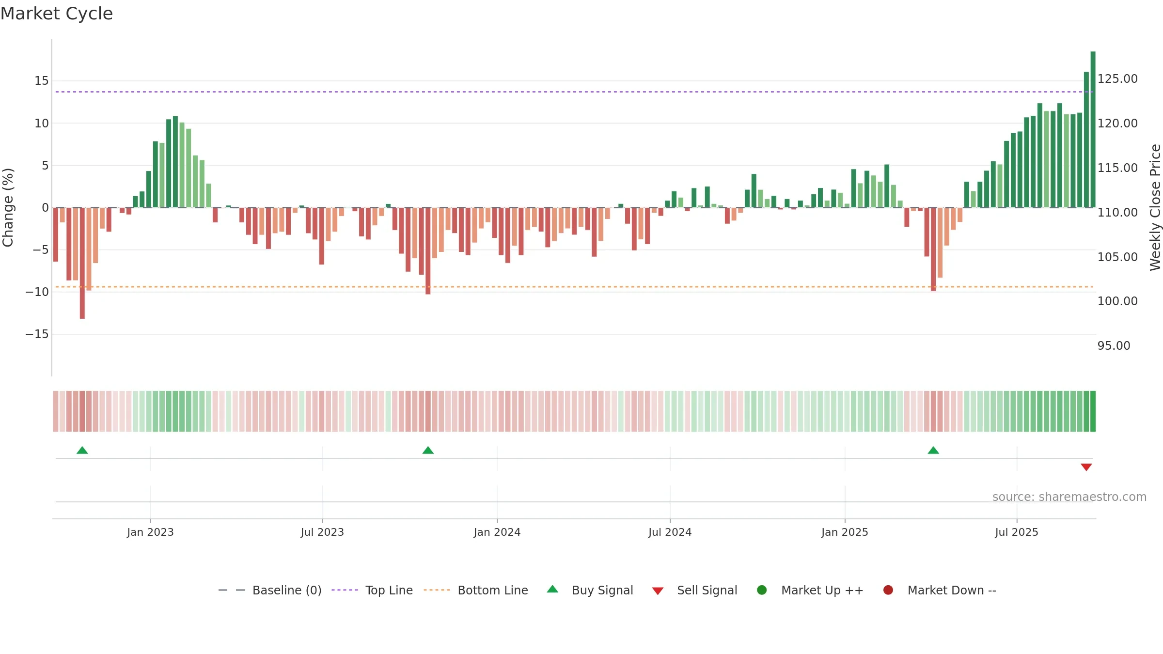Click the Change (%) axis title
1163x654 pixels.
[x=8, y=207]
